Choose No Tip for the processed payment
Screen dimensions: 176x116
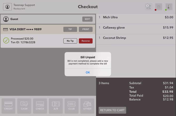(x=70, y=41)
